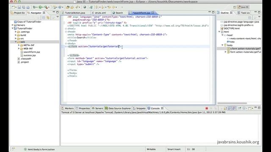The width and height of the screenshot is (271, 152).
Task: Terminate server with red Console stop button
Action: tap(207, 108)
